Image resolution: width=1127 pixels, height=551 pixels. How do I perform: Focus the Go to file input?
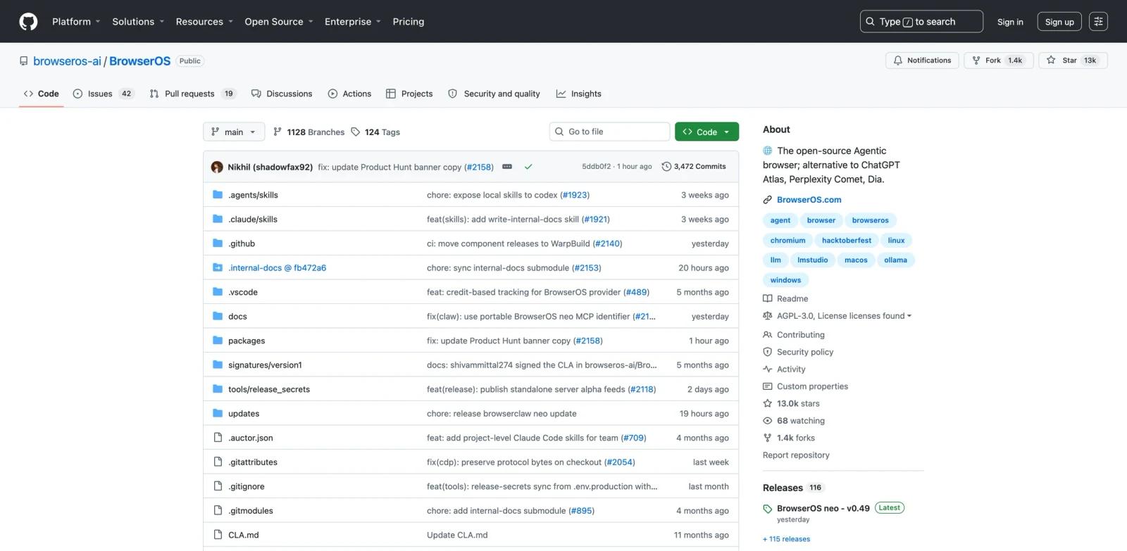(x=609, y=132)
